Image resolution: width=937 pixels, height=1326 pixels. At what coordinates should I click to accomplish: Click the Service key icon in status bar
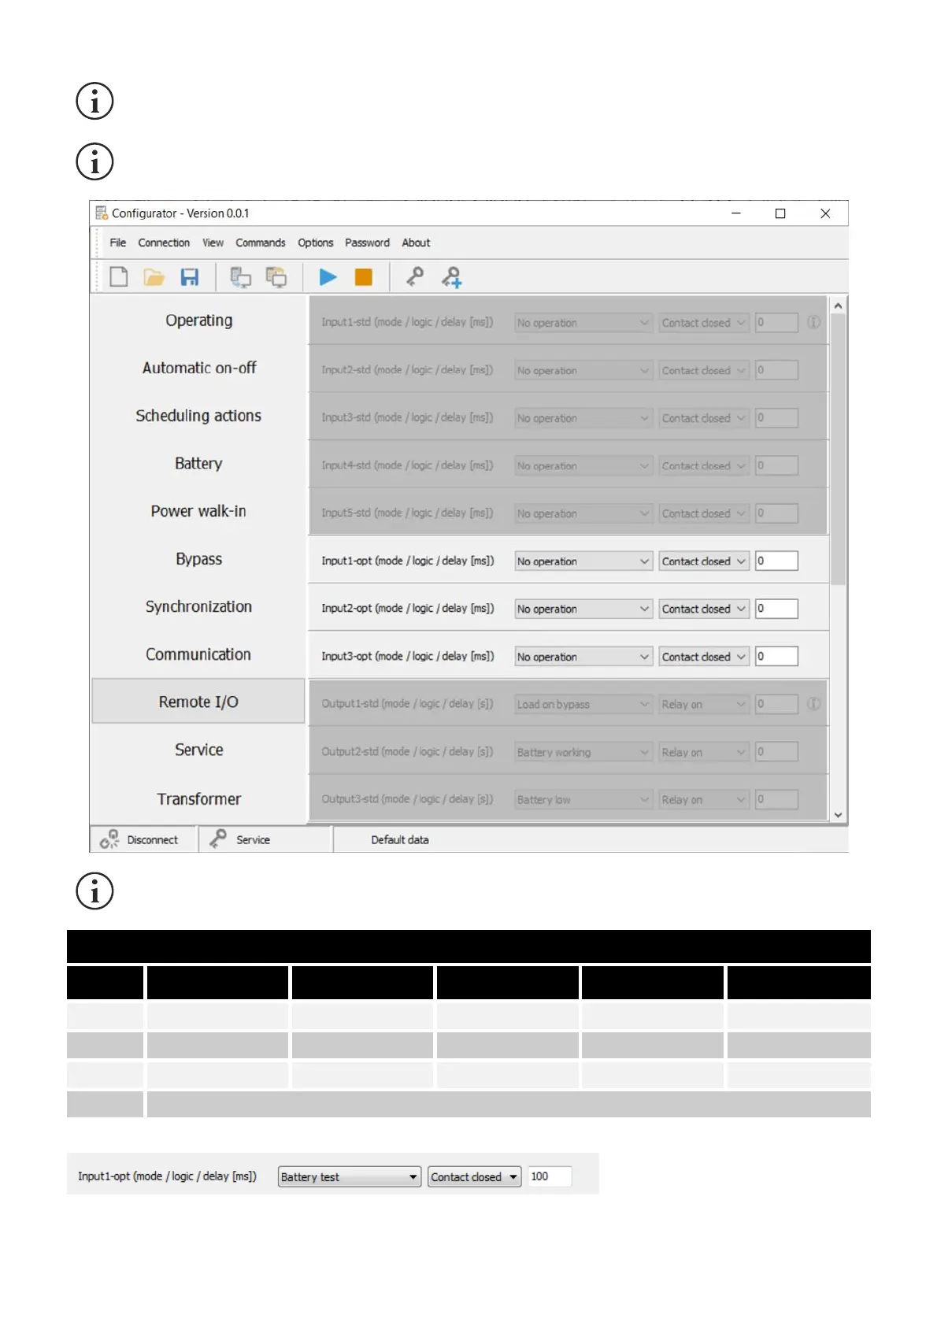218,839
